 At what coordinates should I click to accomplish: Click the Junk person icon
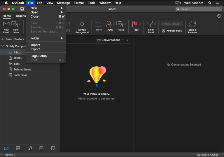point(109,24)
